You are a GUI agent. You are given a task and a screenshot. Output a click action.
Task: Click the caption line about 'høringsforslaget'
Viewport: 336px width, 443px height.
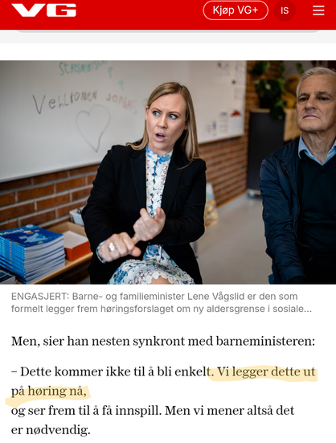pyautogui.click(x=162, y=309)
